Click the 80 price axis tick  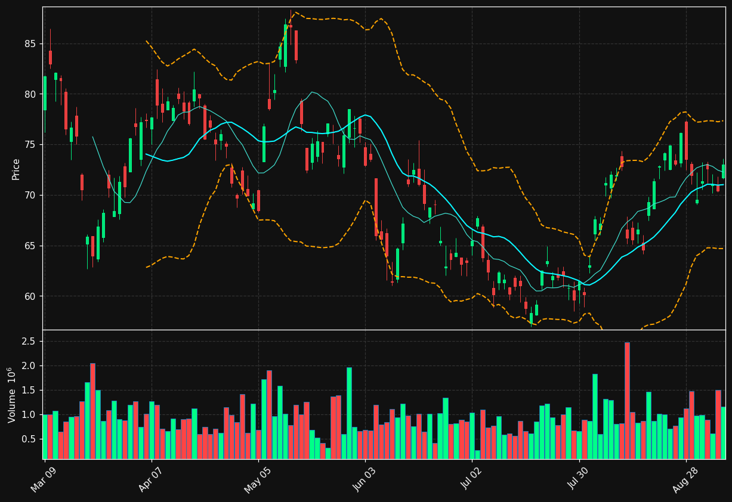pos(30,94)
